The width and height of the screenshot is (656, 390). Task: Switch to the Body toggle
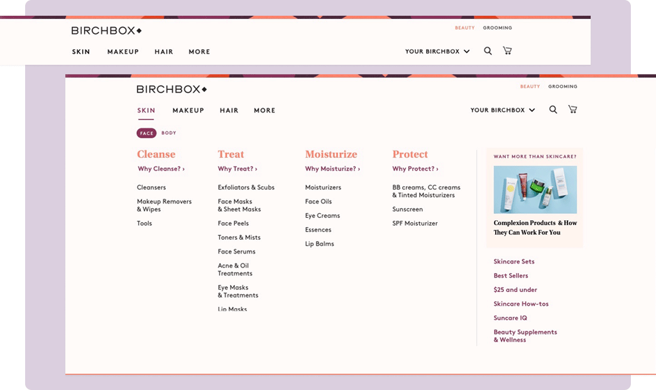click(168, 133)
